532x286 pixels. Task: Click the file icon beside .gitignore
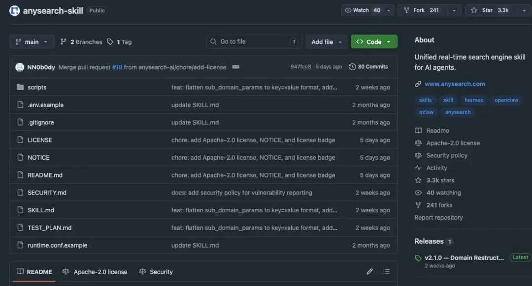click(x=20, y=122)
